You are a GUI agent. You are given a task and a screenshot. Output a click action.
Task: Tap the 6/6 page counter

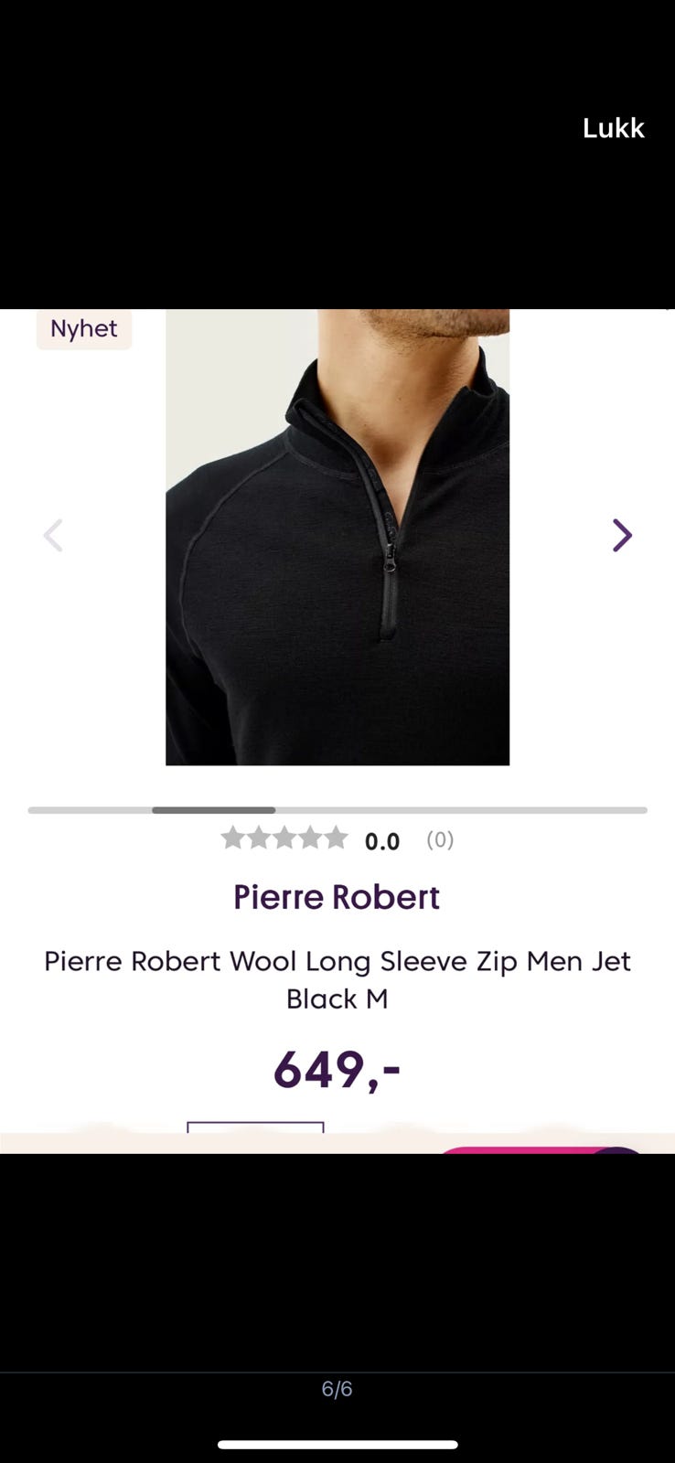pos(337,1389)
